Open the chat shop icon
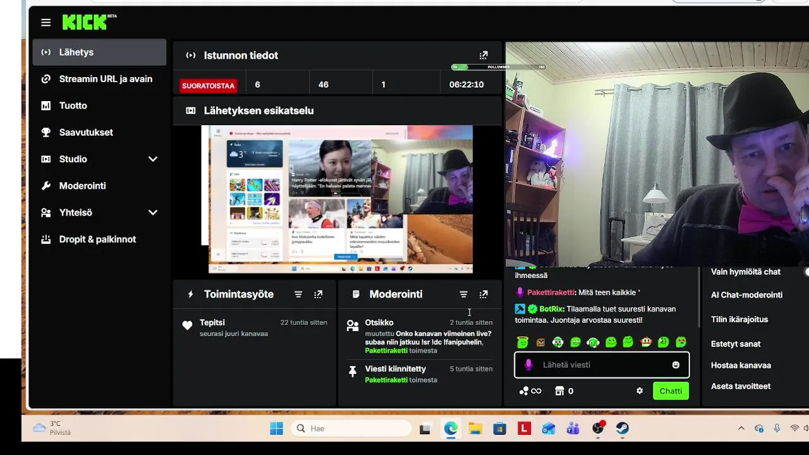The height and width of the screenshot is (455, 809). coord(559,391)
